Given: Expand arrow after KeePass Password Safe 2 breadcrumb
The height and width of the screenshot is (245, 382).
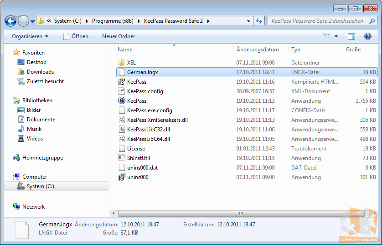Looking at the screenshot, I should click(x=208, y=21).
